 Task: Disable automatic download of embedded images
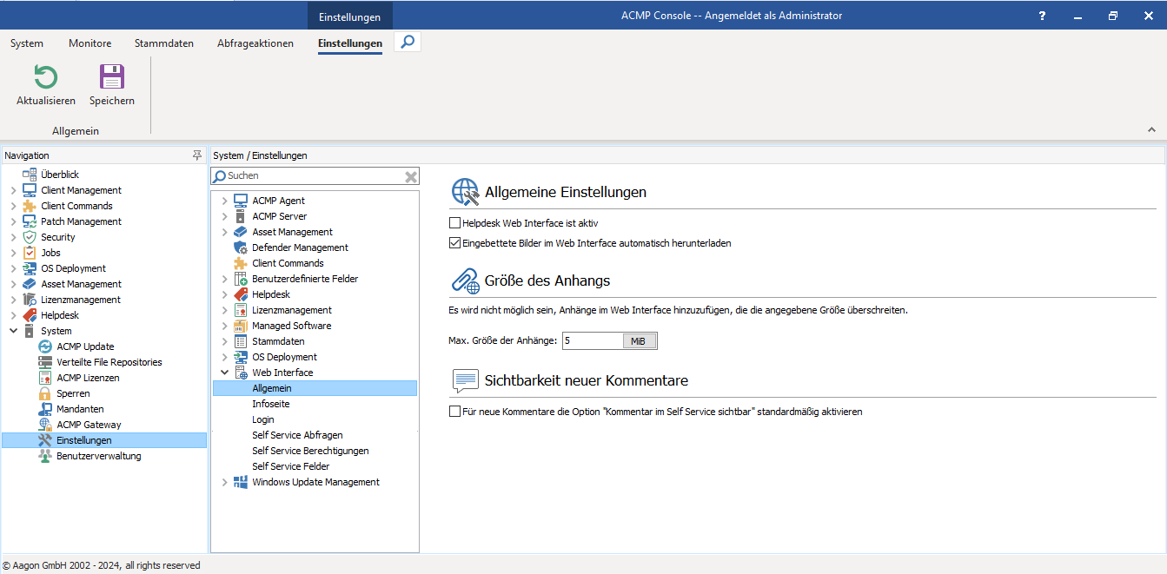point(454,242)
